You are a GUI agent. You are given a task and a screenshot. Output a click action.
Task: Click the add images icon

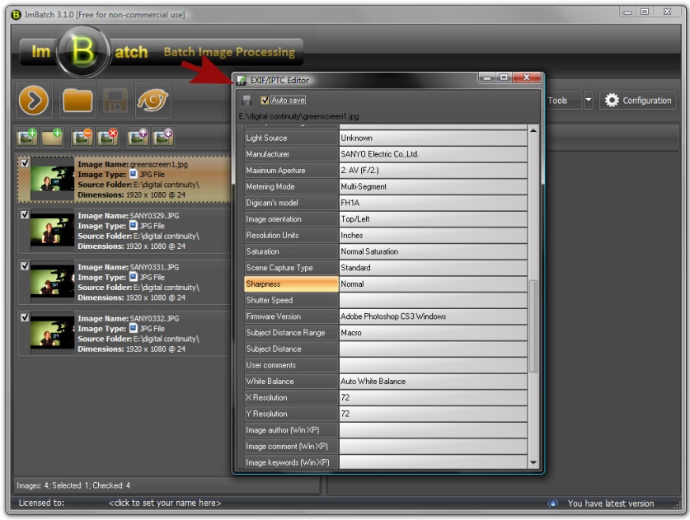27,138
